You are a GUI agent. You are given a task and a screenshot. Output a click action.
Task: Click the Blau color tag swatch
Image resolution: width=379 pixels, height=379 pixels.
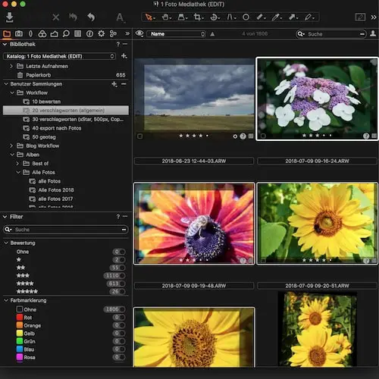(20, 349)
